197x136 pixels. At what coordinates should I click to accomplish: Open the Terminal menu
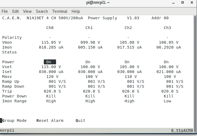coord(60,11)
